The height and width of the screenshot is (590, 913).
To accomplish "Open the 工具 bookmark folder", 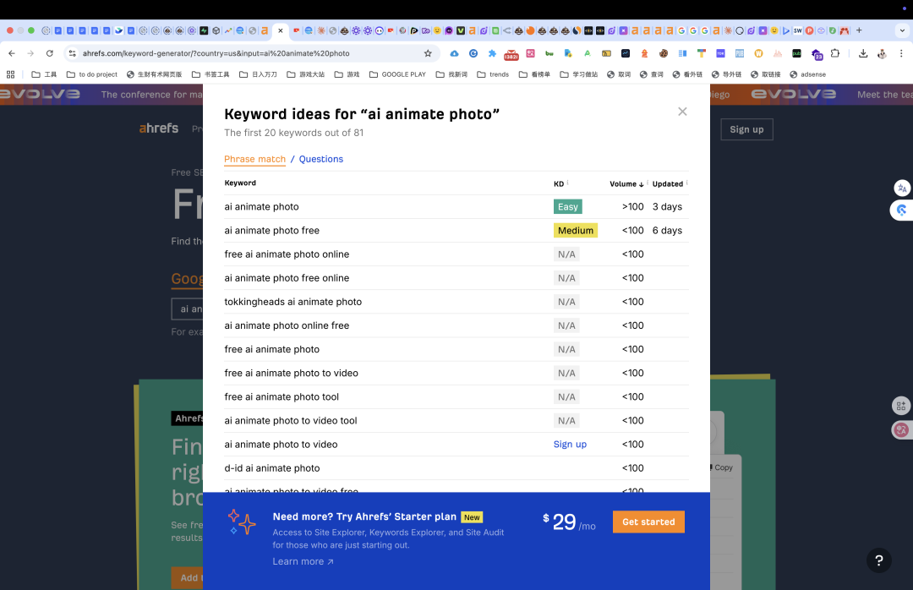I will [44, 74].
